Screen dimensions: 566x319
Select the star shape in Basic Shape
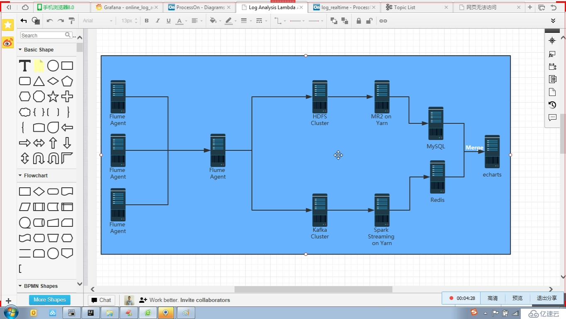53,96
